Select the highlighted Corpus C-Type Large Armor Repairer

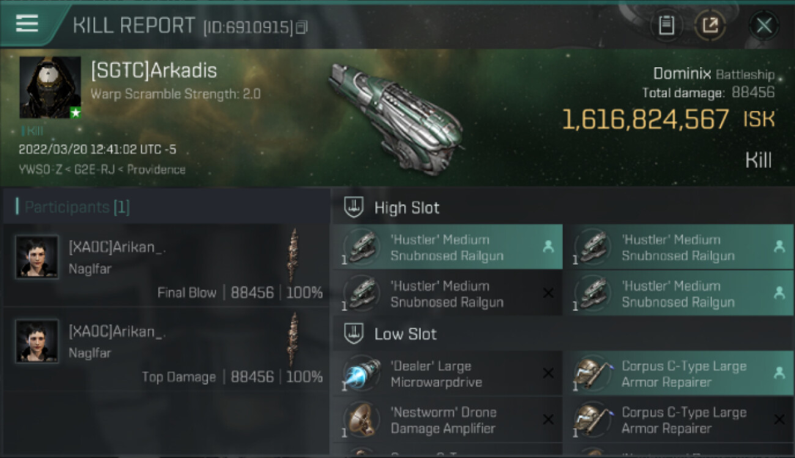679,374
